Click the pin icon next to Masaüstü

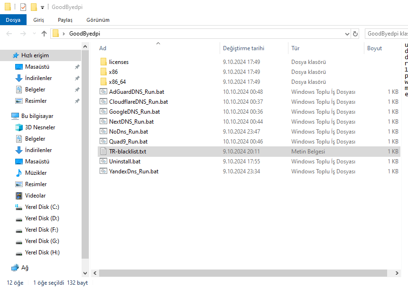click(x=77, y=67)
